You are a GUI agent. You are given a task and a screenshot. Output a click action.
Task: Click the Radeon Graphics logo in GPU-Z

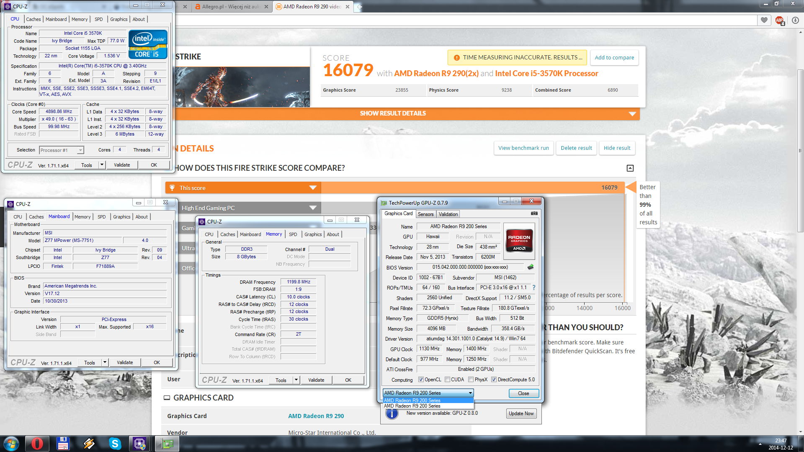(x=519, y=240)
